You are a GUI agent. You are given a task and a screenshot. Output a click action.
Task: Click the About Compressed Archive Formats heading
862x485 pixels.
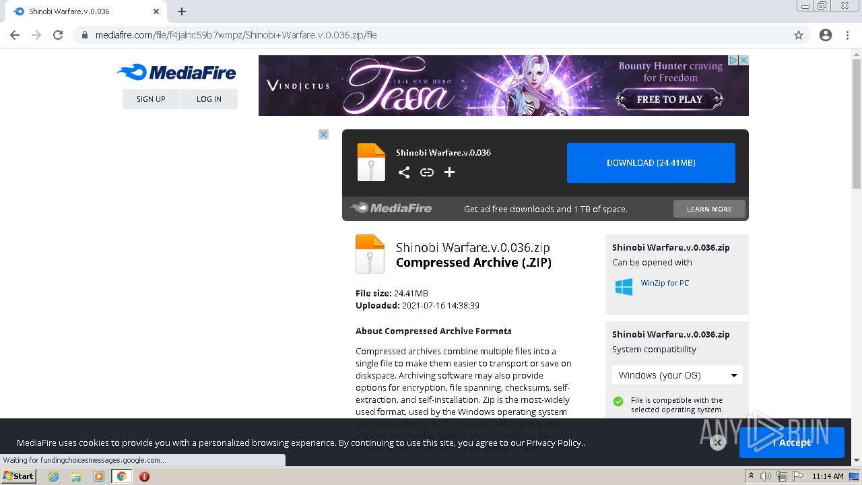click(x=434, y=331)
